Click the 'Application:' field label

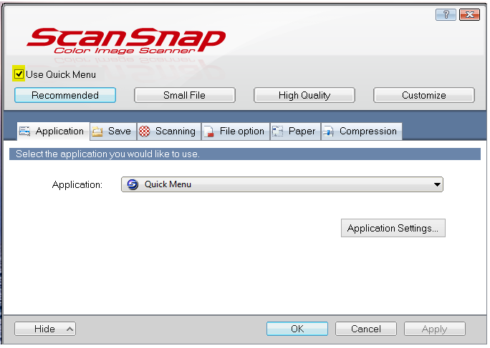point(77,184)
